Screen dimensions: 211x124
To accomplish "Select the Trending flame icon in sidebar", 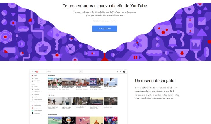I will 32,78.
